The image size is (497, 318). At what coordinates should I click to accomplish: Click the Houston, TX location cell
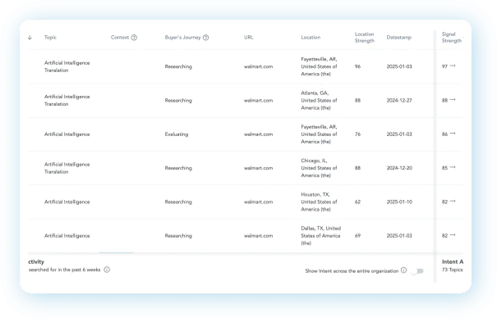(x=319, y=202)
